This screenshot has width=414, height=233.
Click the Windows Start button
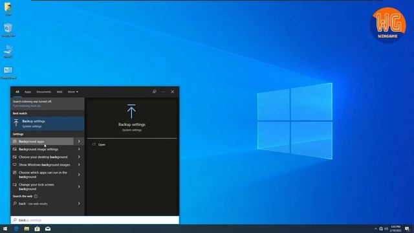click(x=5, y=228)
